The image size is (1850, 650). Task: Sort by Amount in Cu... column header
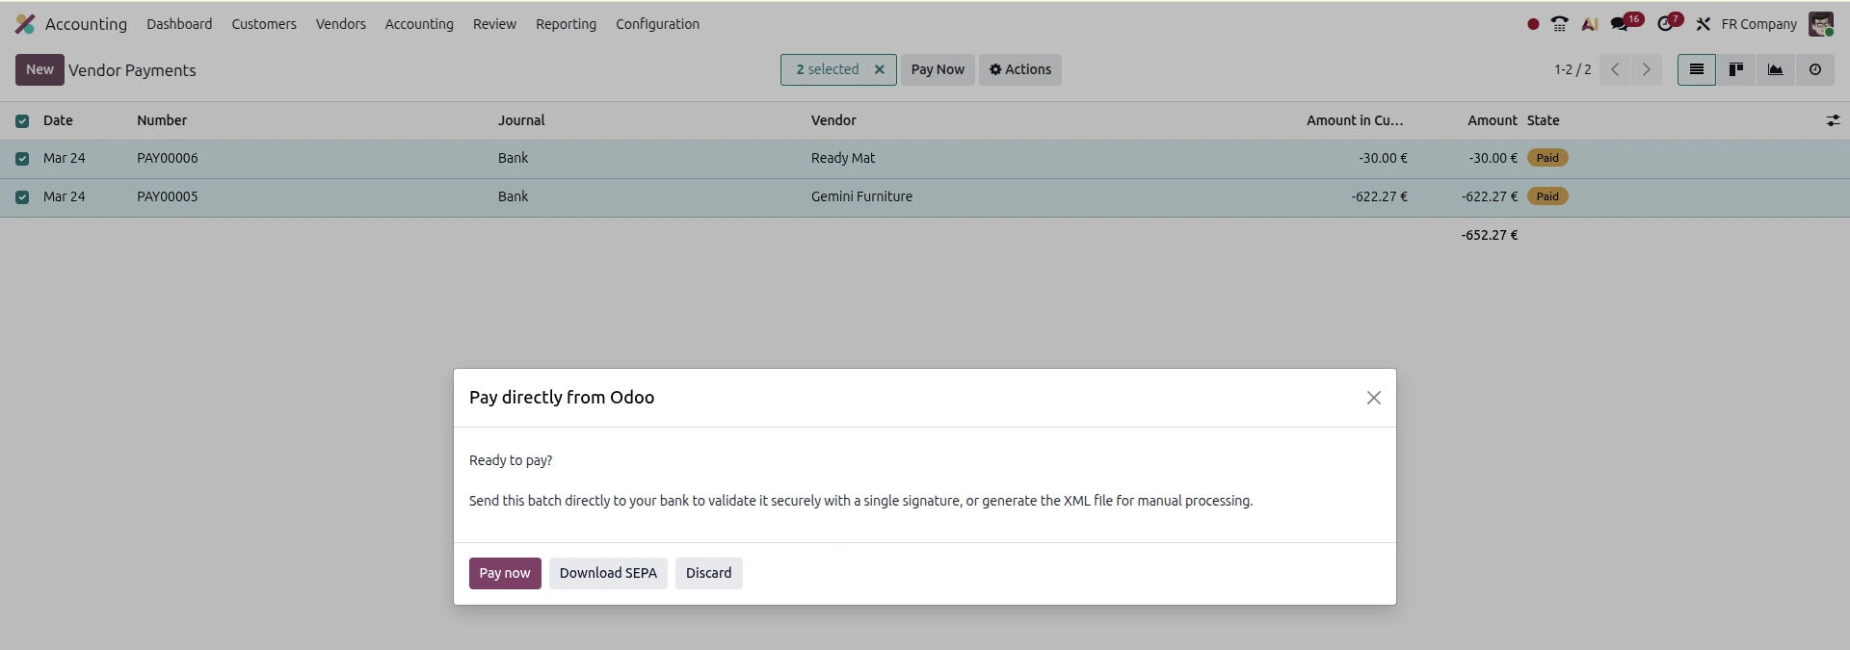click(x=1355, y=120)
